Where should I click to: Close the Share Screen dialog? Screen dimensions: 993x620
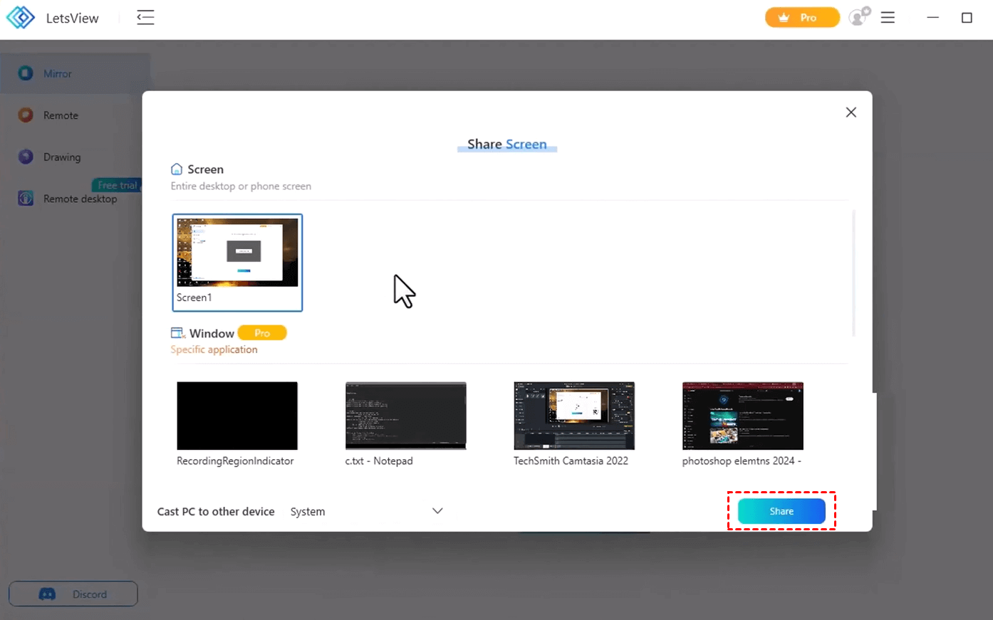click(851, 112)
